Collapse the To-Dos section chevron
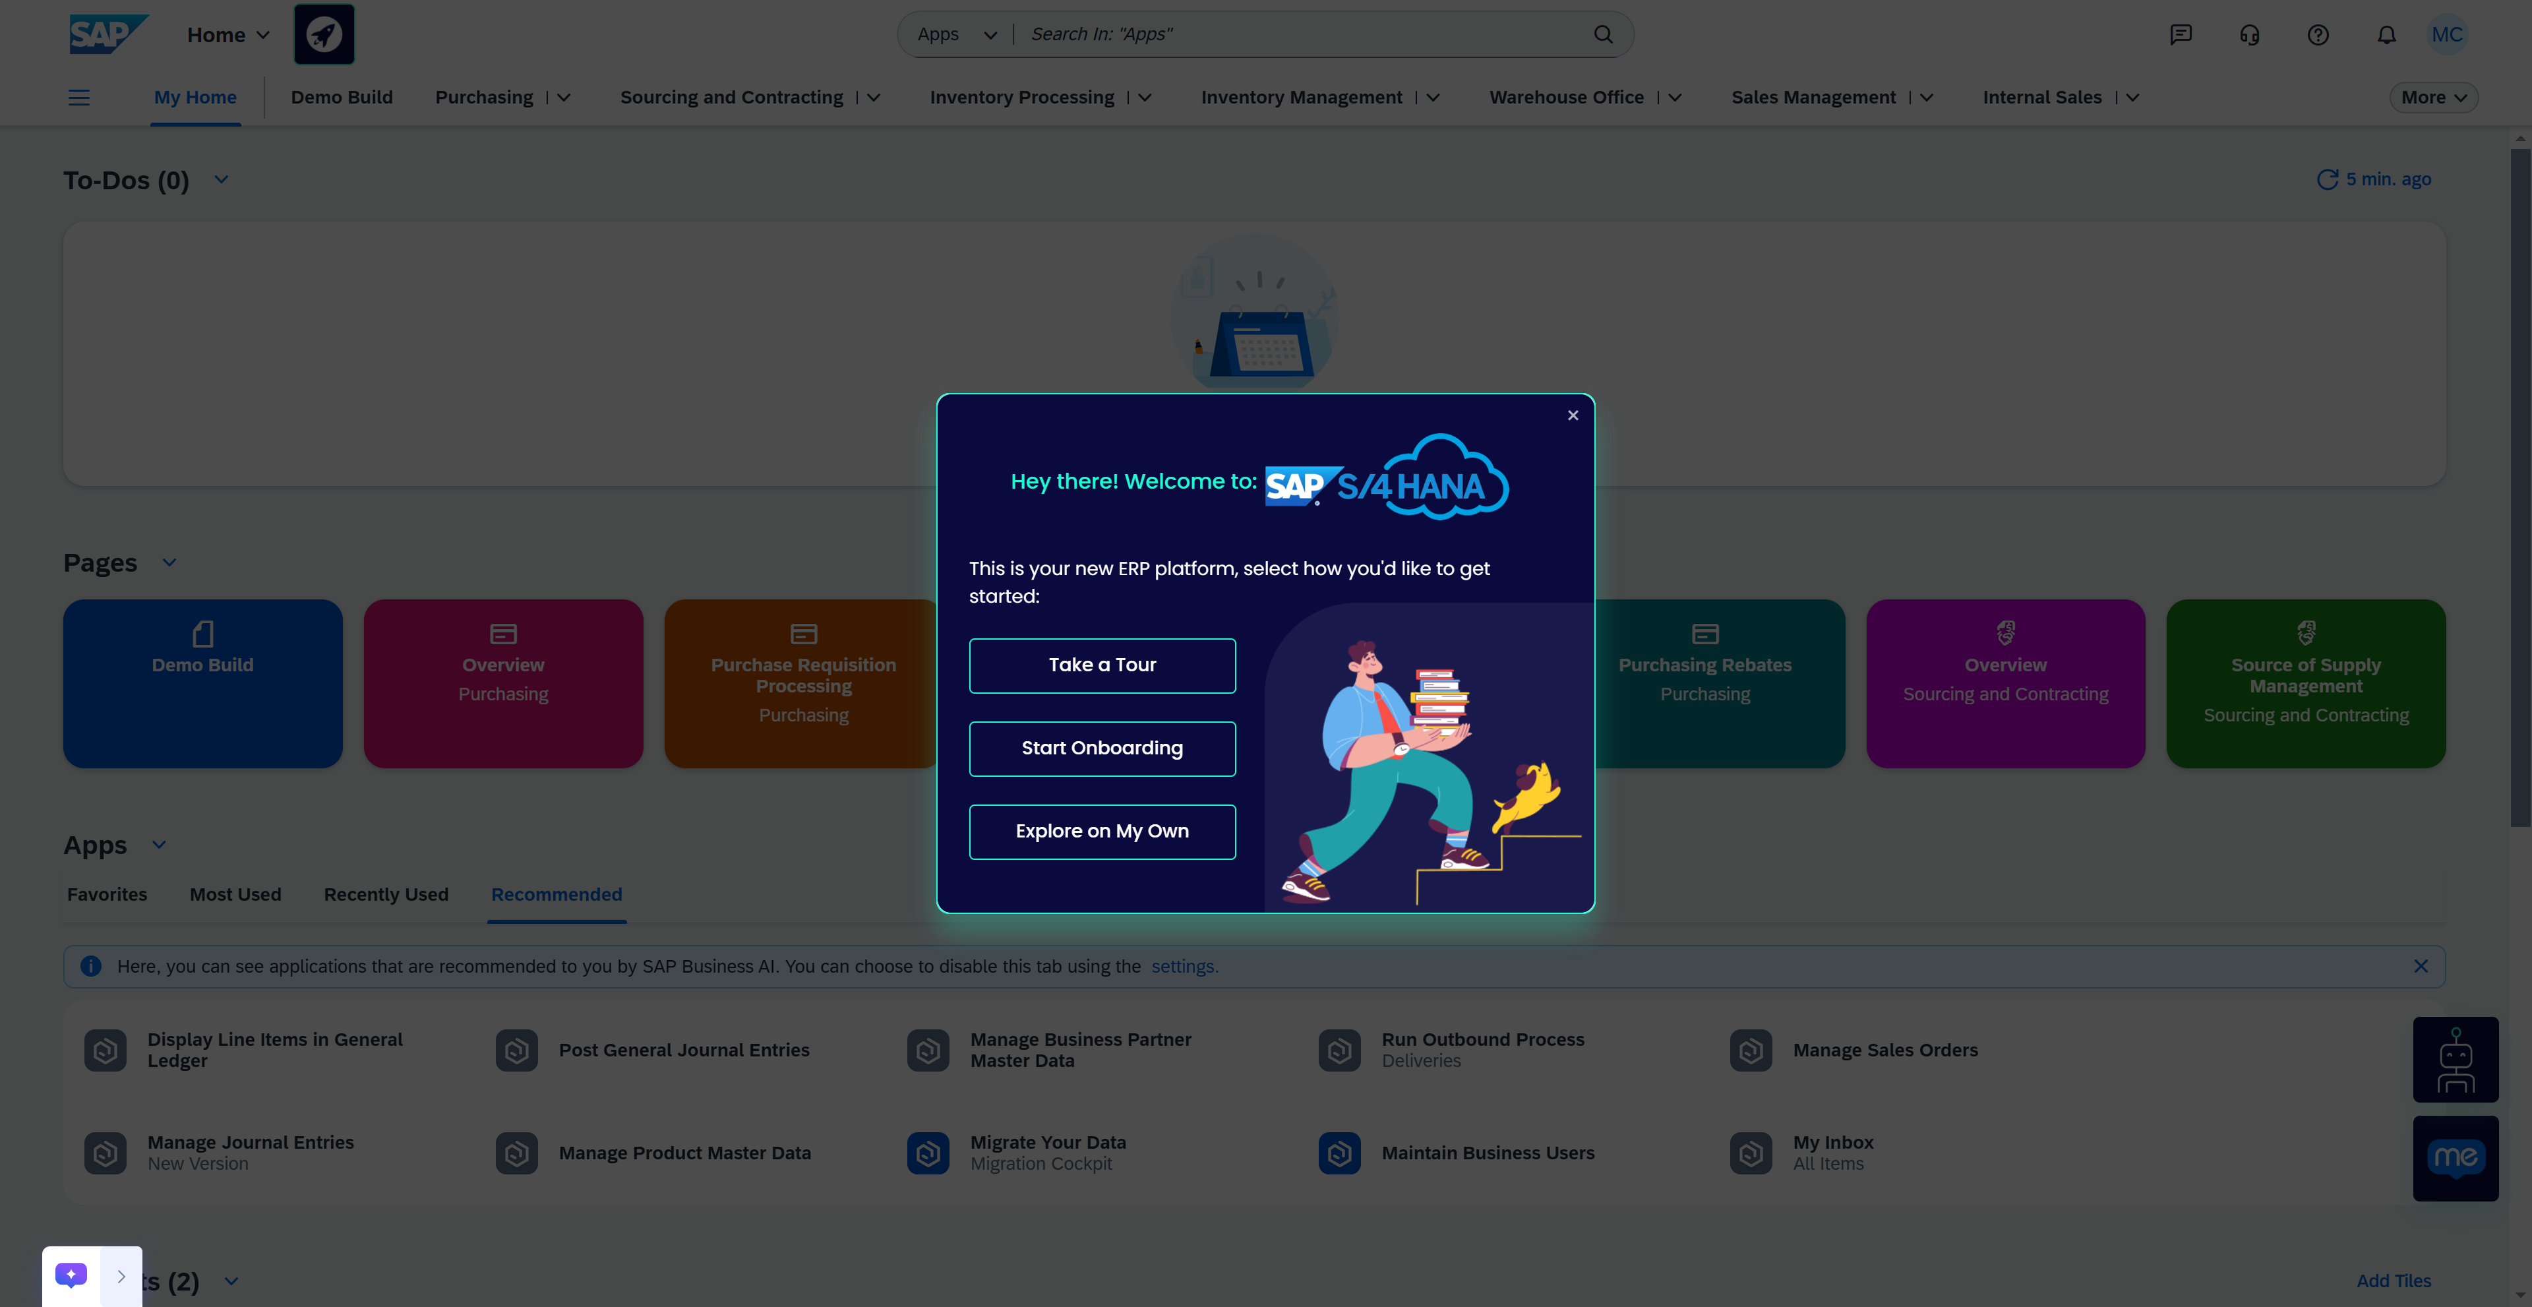The width and height of the screenshot is (2532, 1307). click(x=221, y=179)
